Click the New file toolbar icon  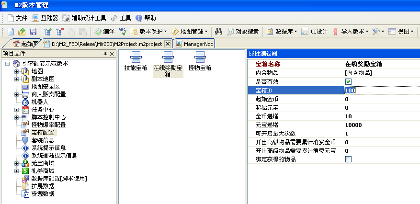[11, 32]
